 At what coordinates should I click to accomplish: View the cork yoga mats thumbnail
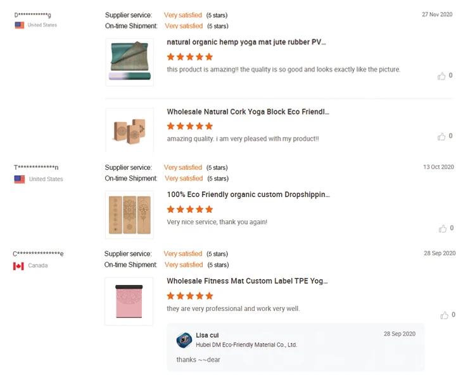(129, 215)
